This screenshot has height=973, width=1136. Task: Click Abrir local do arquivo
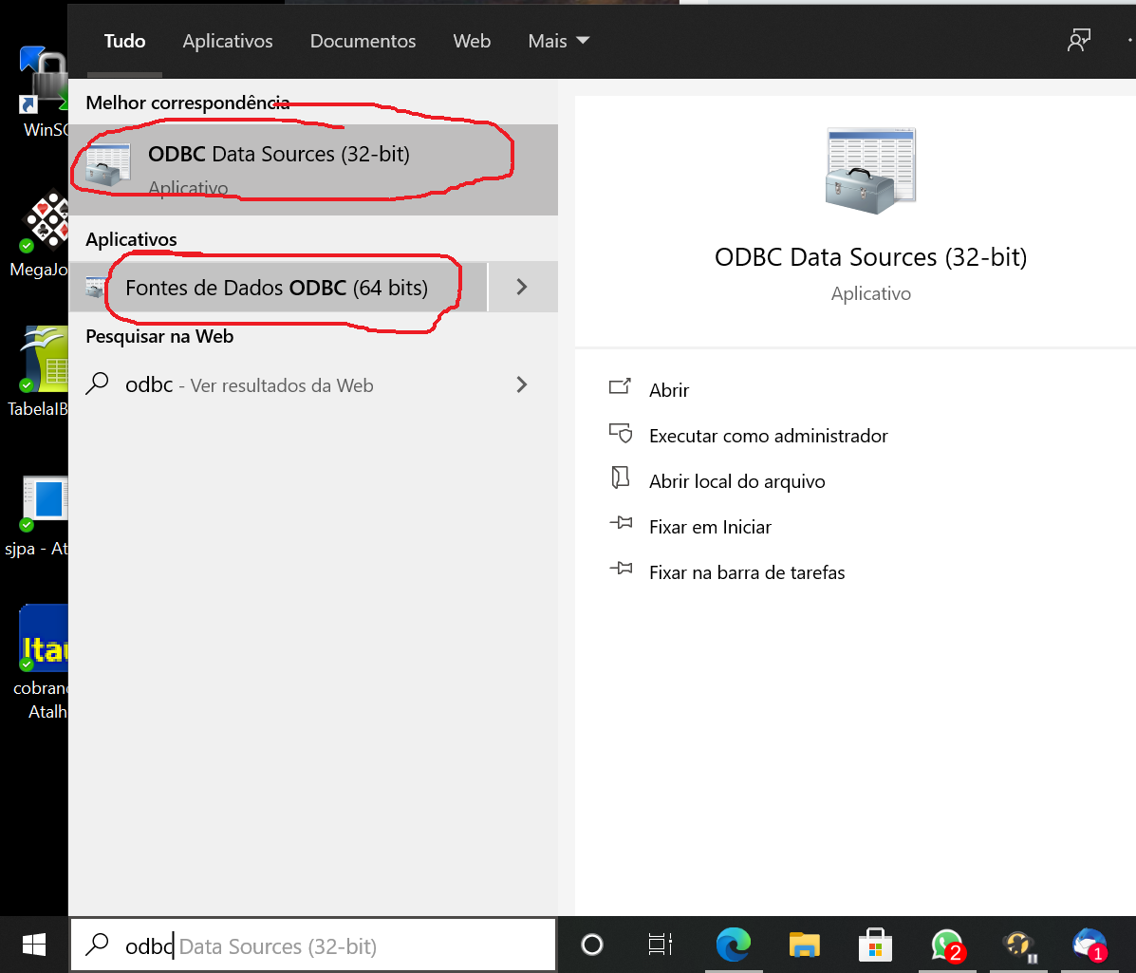(736, 481)
